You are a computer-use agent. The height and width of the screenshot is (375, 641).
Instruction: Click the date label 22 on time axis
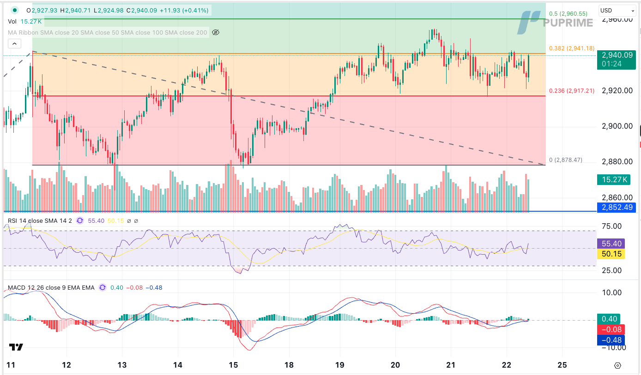coord(507,365)
